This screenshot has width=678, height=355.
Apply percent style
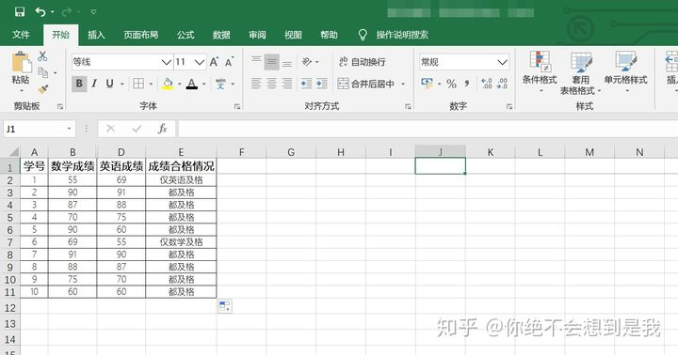coord(451,84)
